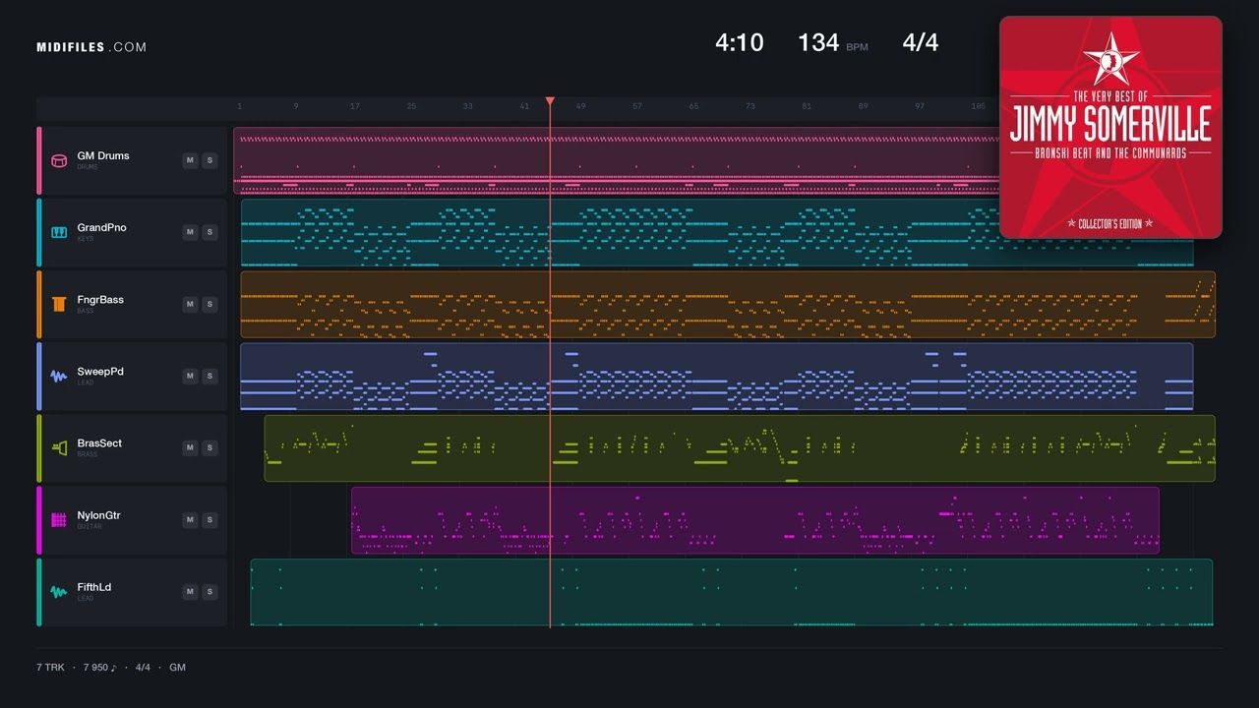
Task: Jump to bar 33 on the ruler
Action: (468, 106)
